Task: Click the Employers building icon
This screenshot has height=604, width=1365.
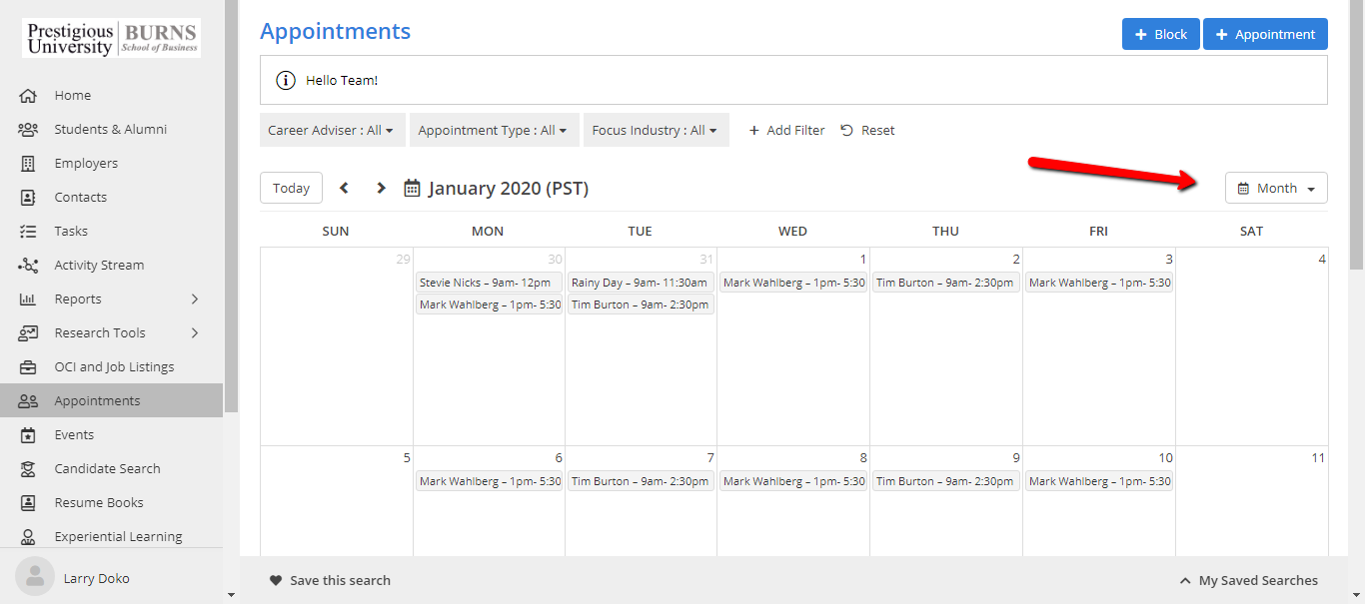Action: (28, 164)
